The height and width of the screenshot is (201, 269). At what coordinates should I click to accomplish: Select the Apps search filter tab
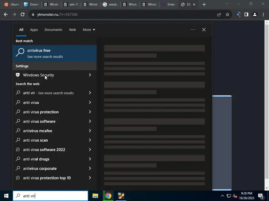[x=34, y=30]
